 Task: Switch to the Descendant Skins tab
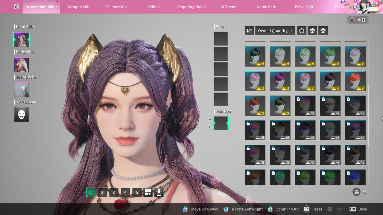point(41,7)
